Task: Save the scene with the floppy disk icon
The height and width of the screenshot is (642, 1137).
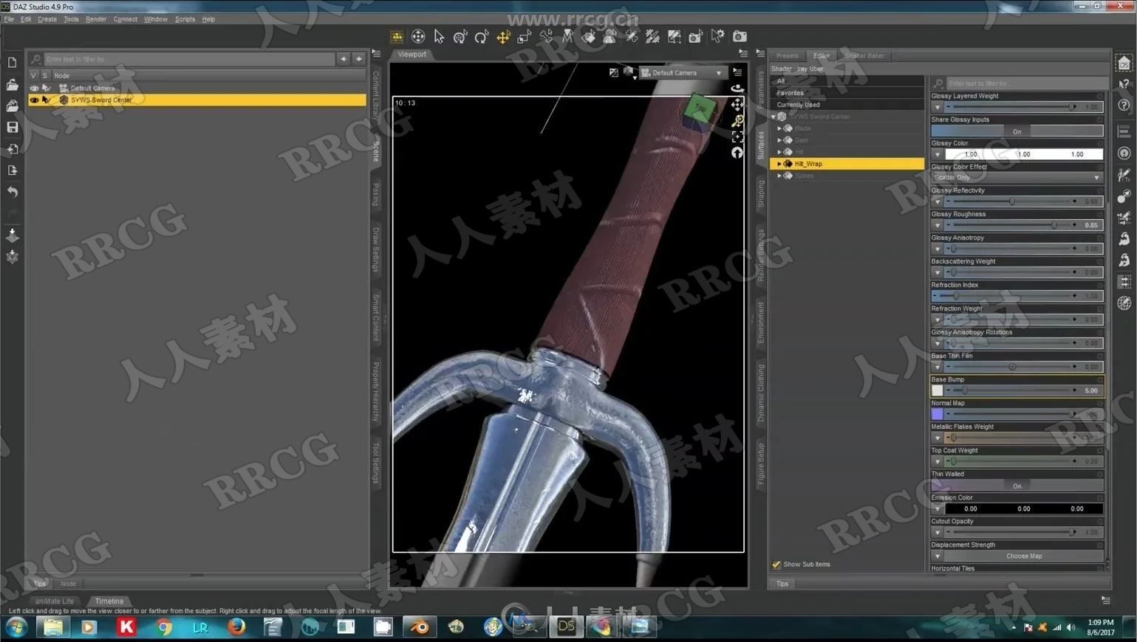Action: click(13, 127)
